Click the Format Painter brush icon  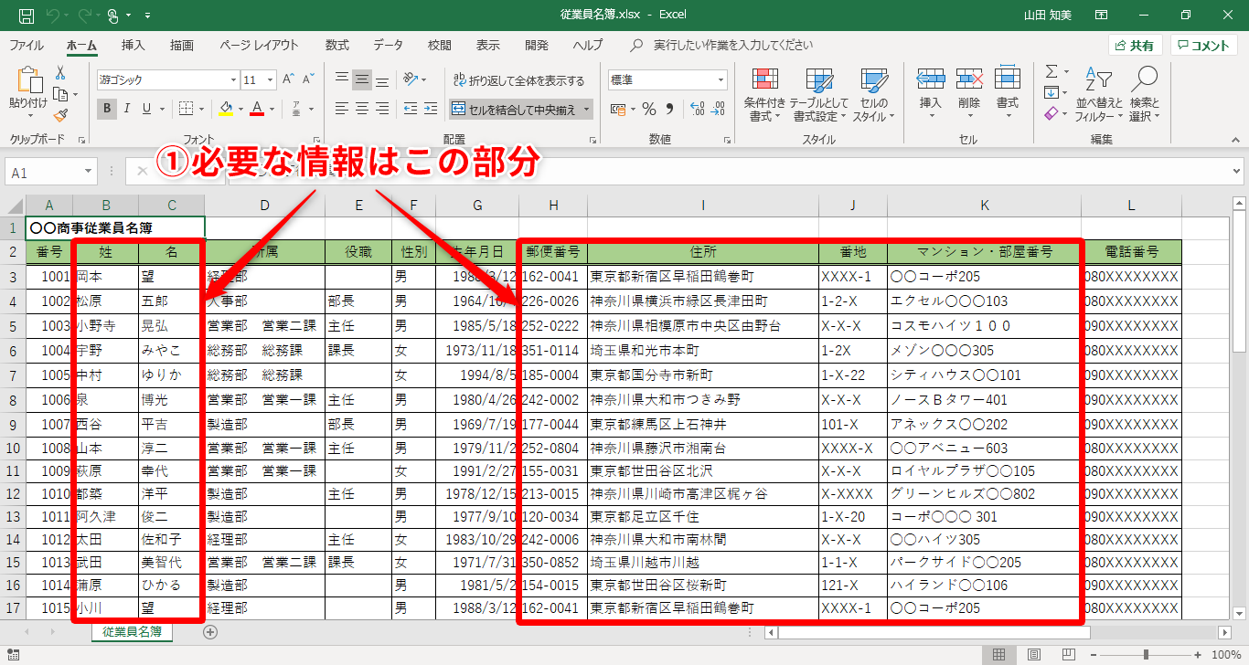click(60, 115)
